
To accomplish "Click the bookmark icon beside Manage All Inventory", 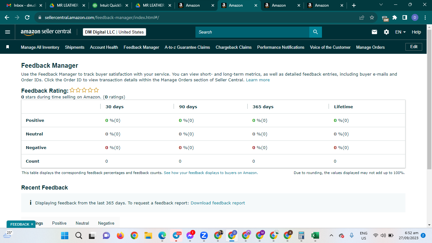I will 8,47.
